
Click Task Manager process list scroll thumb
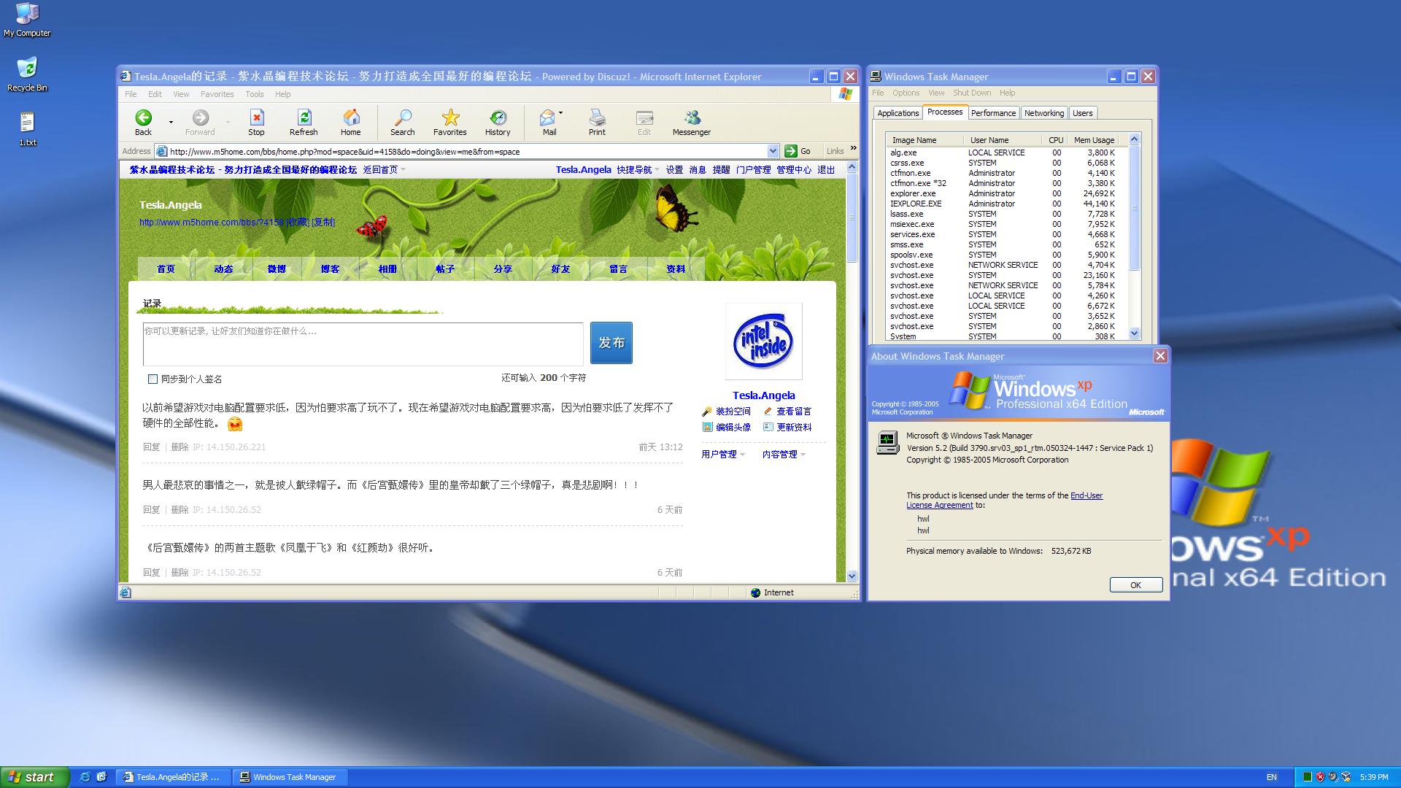click(1134, 208)
